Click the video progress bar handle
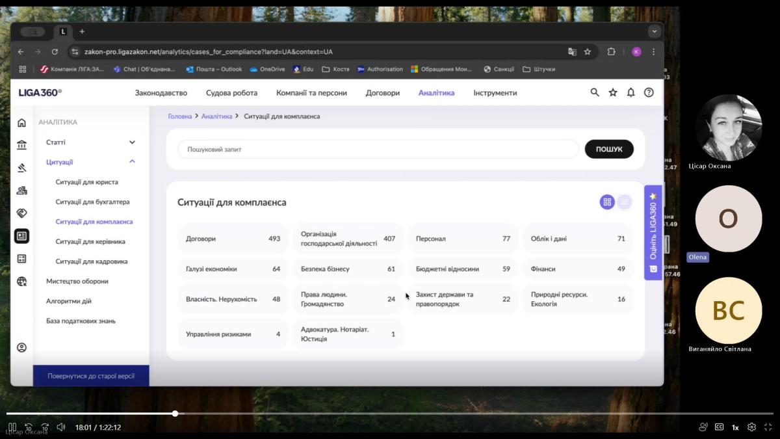780x439 pixels. (175, 414)
